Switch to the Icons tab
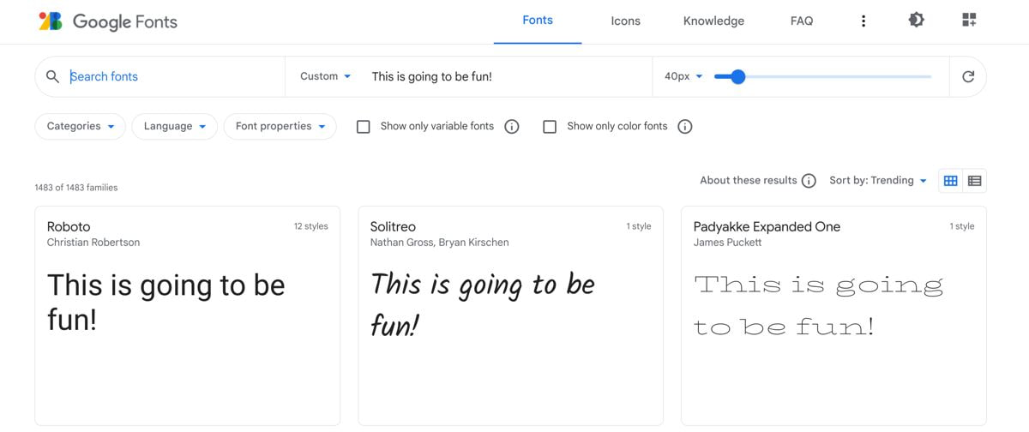 pos(625,21)
